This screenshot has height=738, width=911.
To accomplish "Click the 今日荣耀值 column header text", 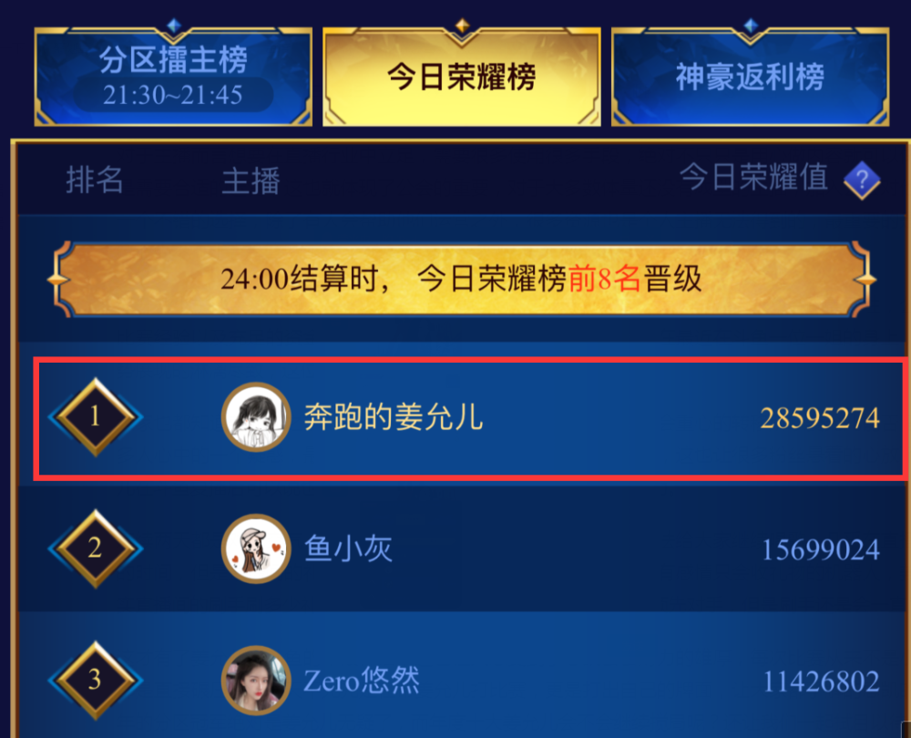I will [x=754, y=178].
